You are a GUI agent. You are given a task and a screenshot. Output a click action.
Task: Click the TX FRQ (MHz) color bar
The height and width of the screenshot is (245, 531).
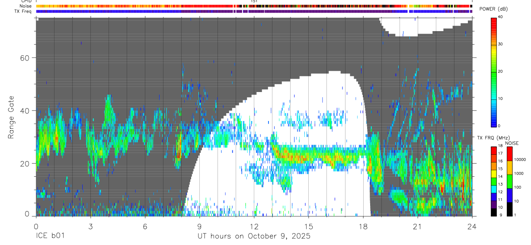[x=493, y=181]
